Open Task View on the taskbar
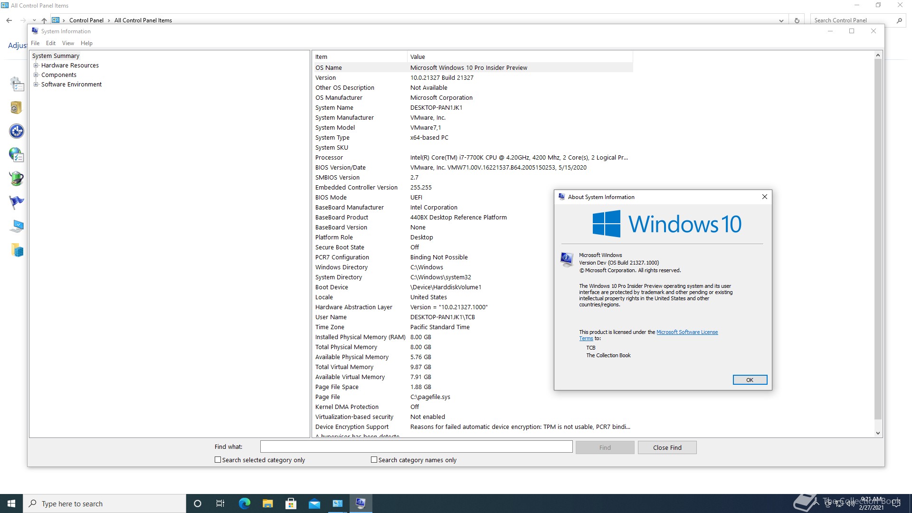The image size is (912, 513). pyautogui.click(x=220, y=503)
